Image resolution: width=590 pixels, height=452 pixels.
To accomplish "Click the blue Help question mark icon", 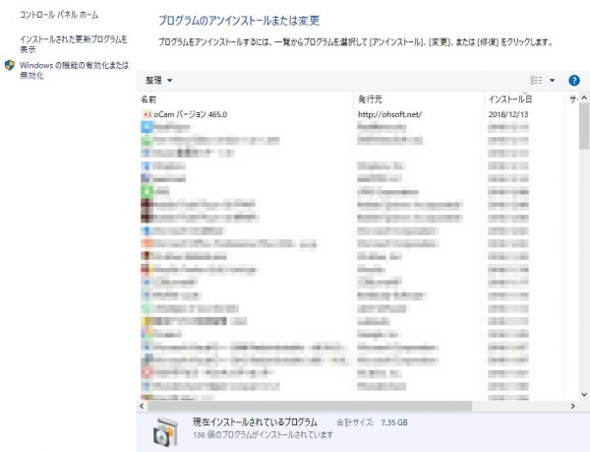I will click(574, 80).
